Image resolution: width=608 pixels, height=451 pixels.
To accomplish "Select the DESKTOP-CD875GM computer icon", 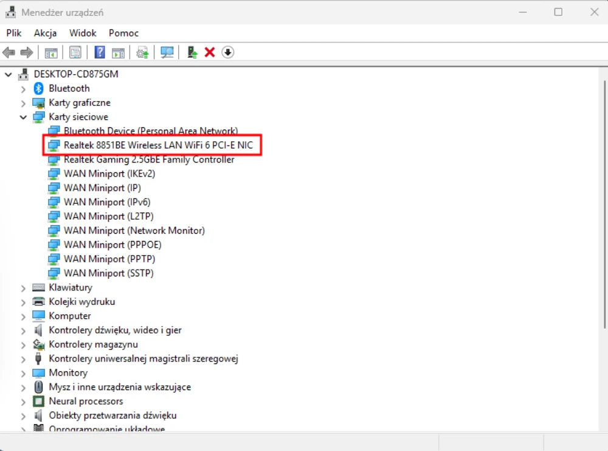I will [x=24, y=74].
